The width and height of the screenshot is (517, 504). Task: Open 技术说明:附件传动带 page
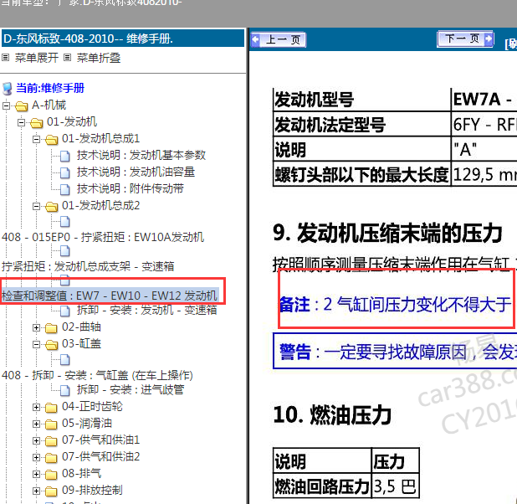[131, 189]
